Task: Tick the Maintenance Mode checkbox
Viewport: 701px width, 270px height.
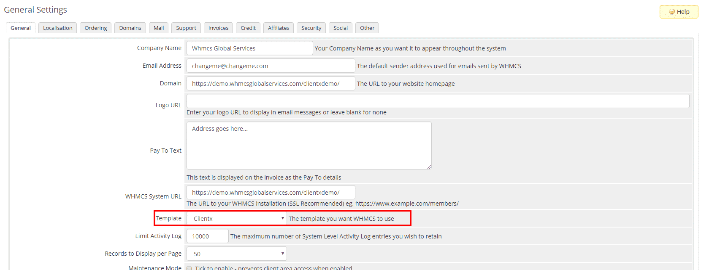Action: (189, 268)
